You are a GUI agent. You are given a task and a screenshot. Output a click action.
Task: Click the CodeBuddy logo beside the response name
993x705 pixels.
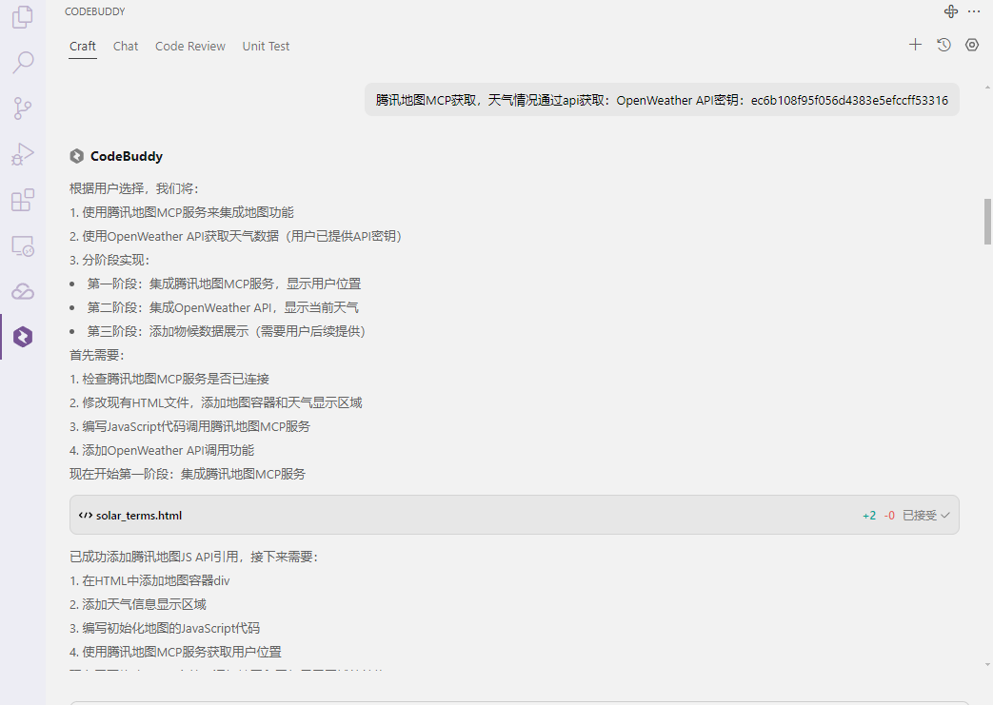coord(76,156)
